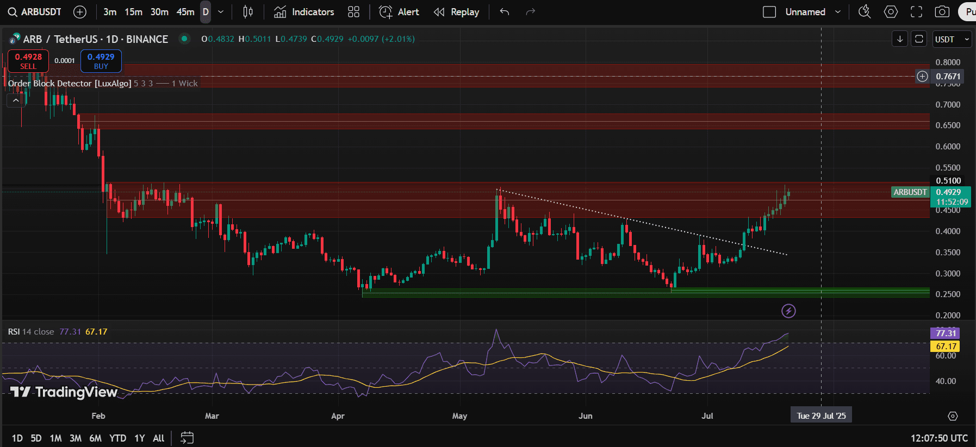The width and height of the screenshot is (976, 447).
Task: Add symbol with plus icon beside ARBUSDT
Action: [79, 12]
